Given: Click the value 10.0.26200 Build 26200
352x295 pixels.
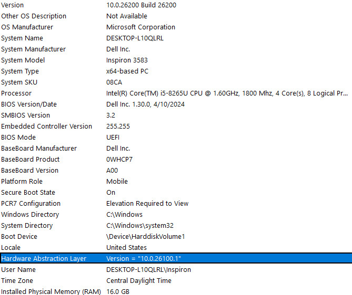Looking at the screenshot, I should coord(141,5).
